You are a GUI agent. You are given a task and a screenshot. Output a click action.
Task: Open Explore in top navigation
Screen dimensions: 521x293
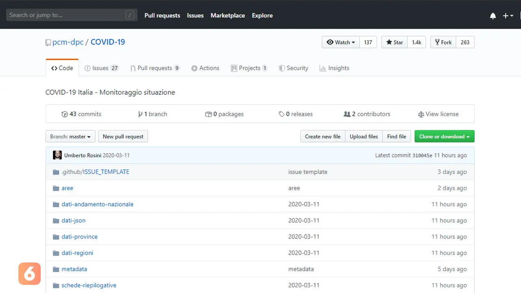point(262,15)
